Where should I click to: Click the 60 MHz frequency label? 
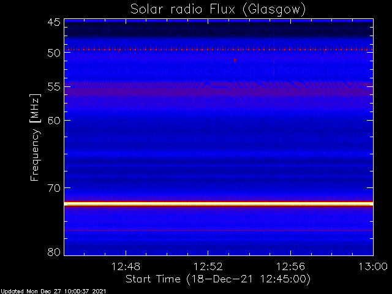coord(54,121)
